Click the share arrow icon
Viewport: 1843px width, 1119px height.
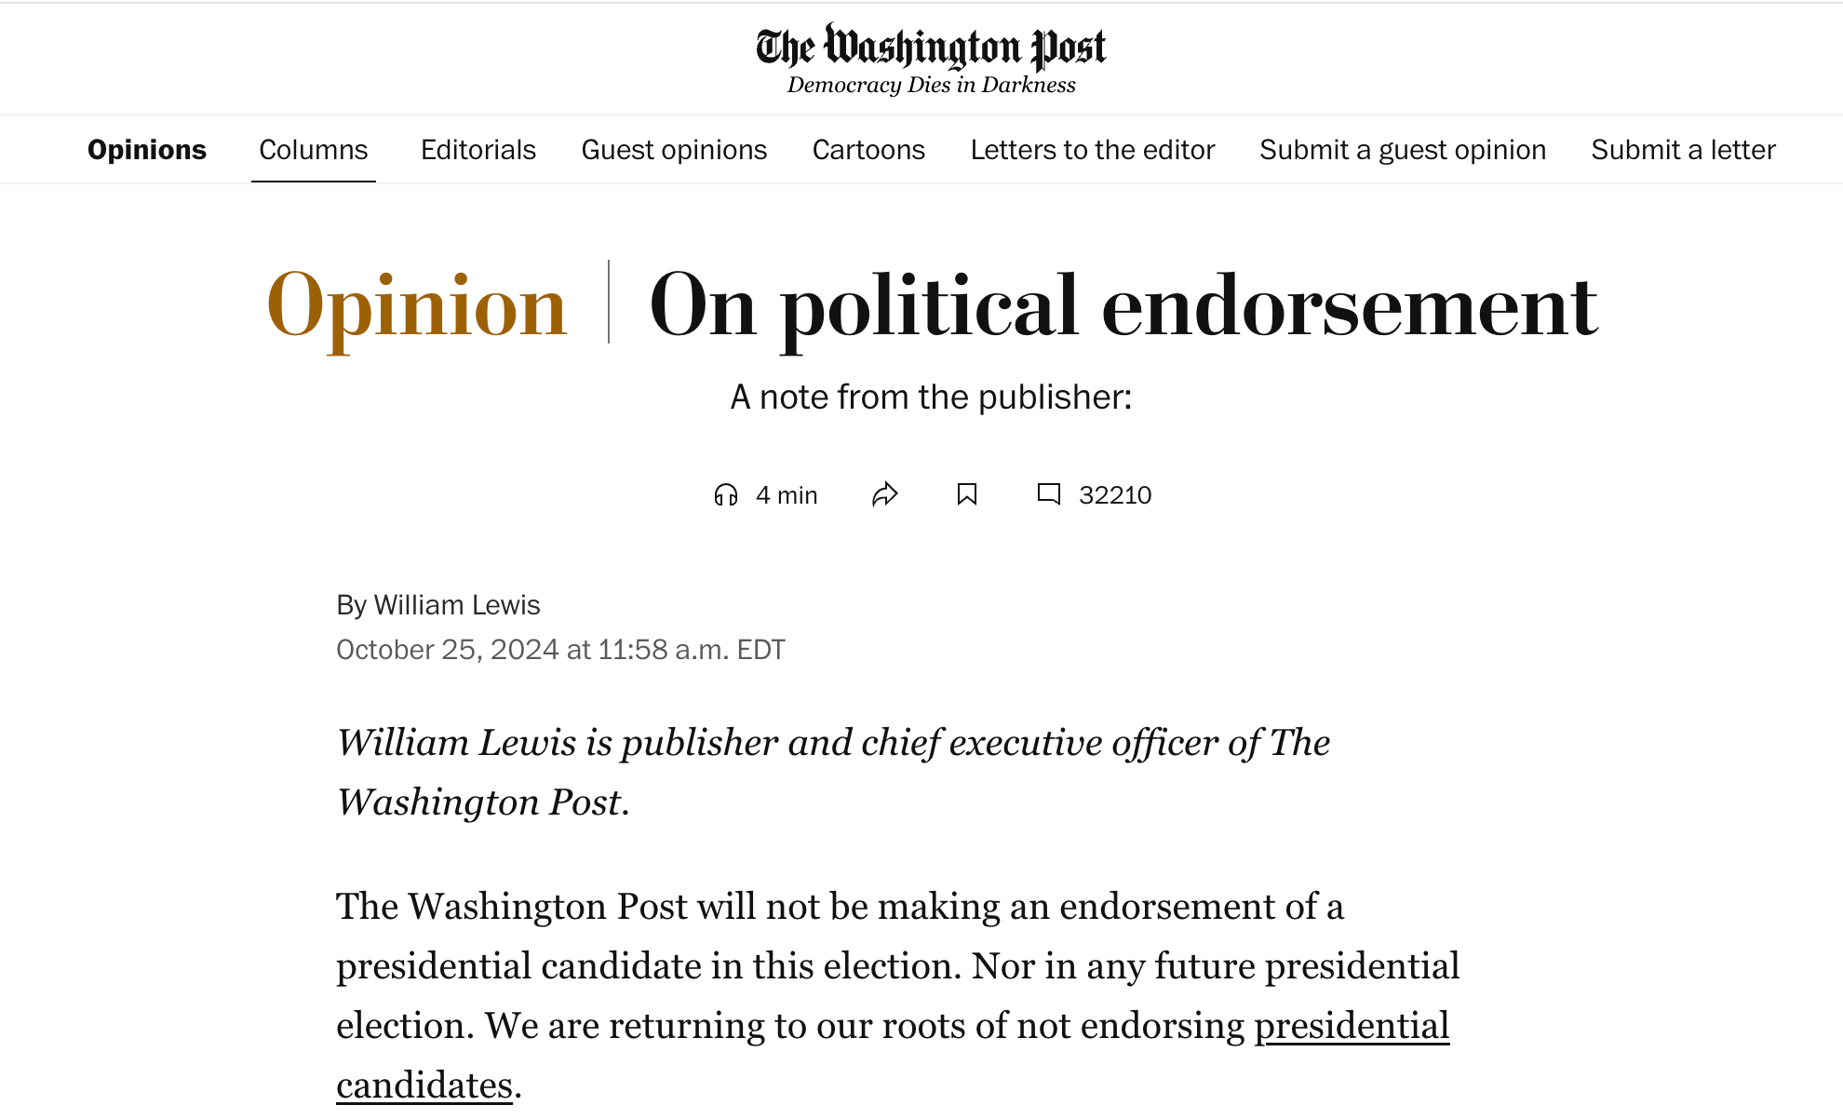(884, 494)
